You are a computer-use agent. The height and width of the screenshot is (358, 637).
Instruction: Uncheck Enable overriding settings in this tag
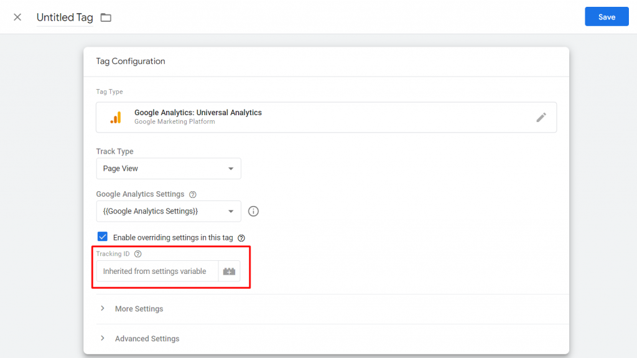coord(103,237)
